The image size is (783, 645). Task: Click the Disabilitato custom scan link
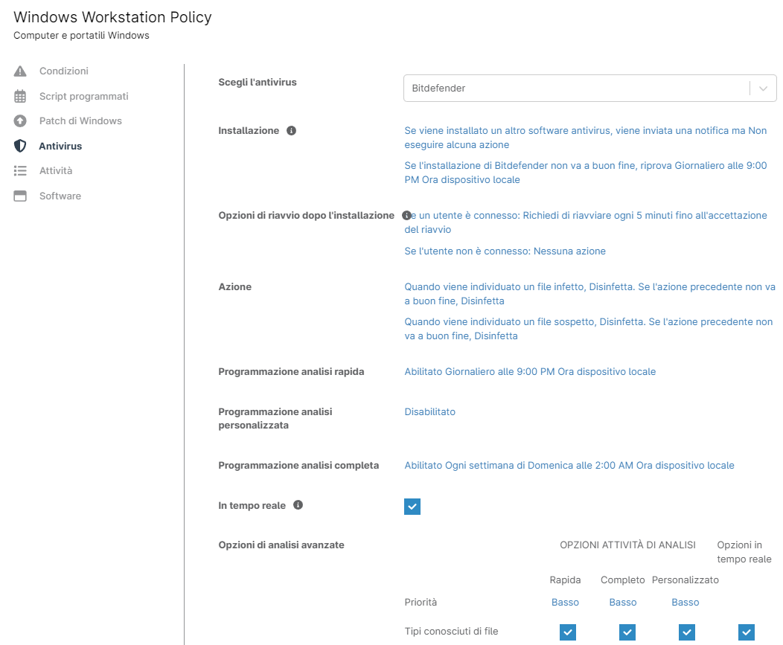coord(429,411)
